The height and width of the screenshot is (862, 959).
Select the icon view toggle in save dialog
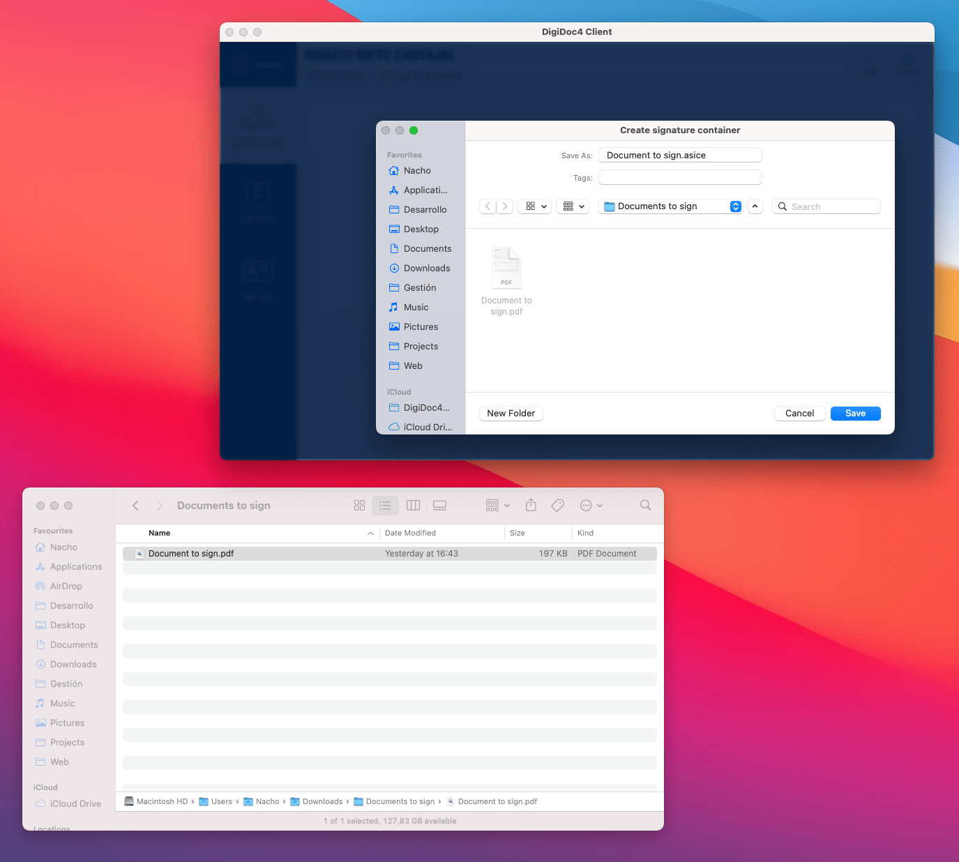[x=530, y=206]
